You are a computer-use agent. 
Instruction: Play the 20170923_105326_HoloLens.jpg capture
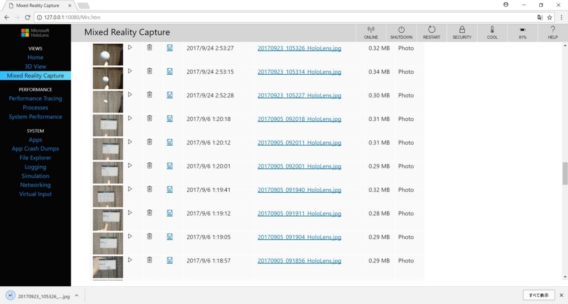(x=130, y=48)
